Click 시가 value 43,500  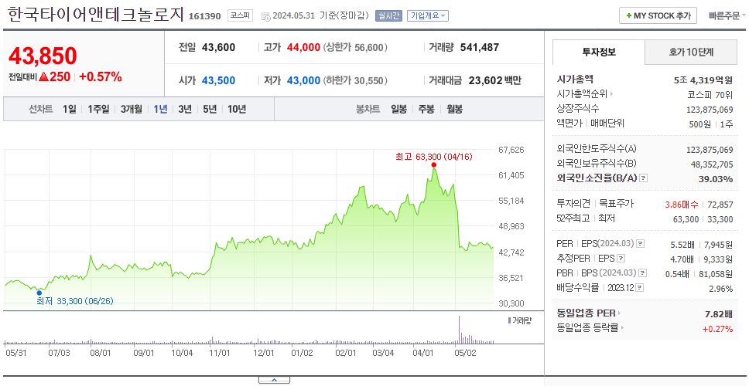(218, 80)
